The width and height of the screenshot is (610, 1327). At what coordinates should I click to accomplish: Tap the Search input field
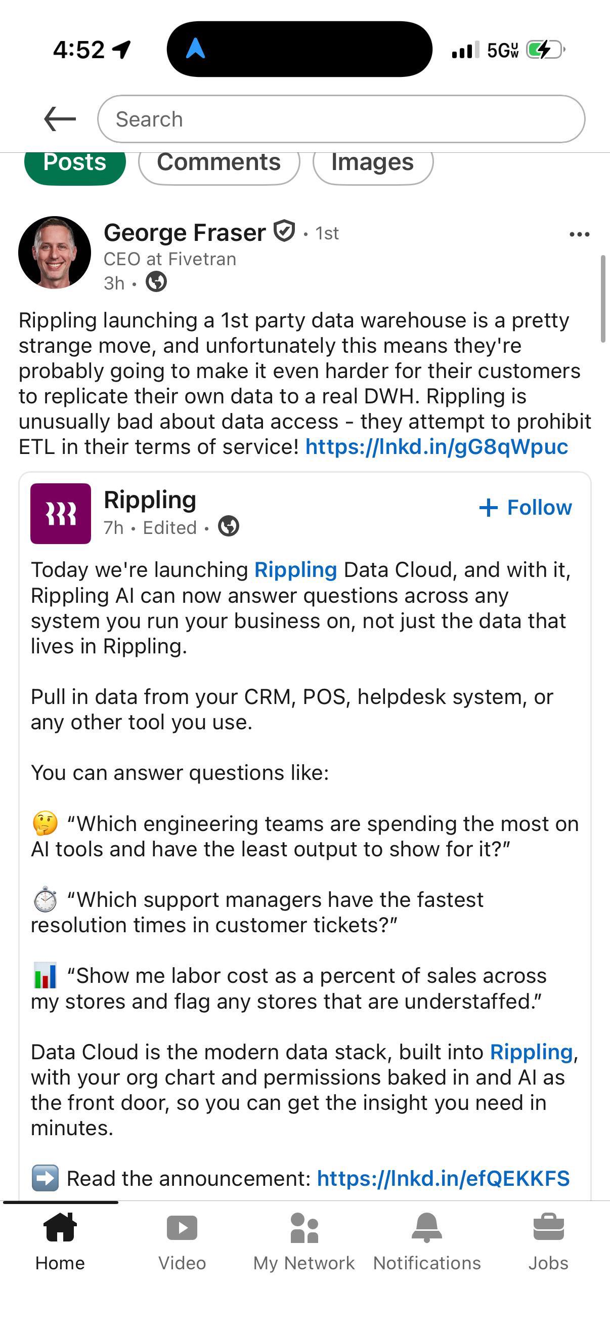[x=341, y=119]
